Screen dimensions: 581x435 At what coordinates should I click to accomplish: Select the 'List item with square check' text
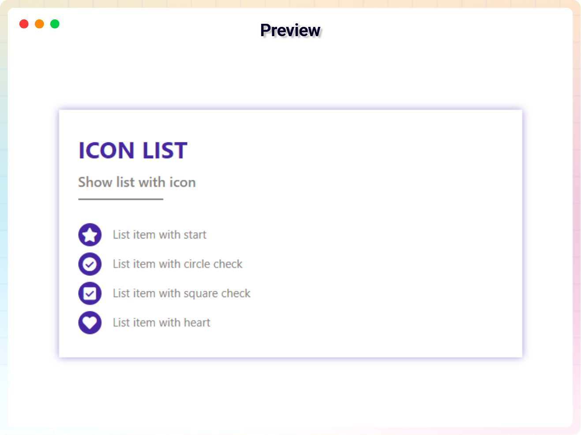point(181,294)
